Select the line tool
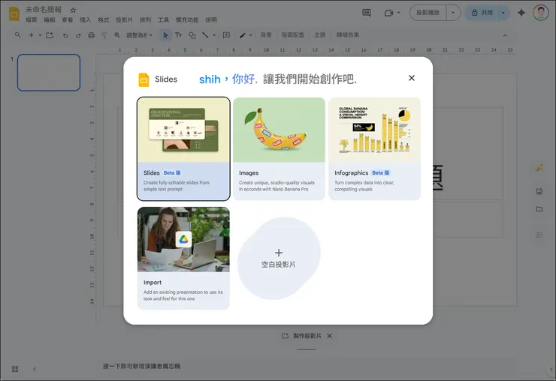 tap(205, 35)
